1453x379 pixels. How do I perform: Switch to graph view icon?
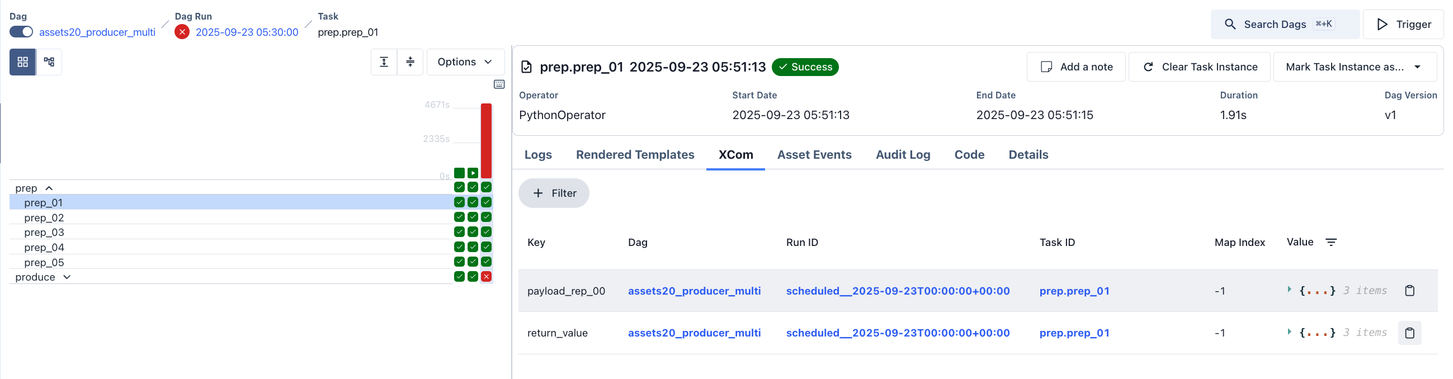[x=49, y=62]
